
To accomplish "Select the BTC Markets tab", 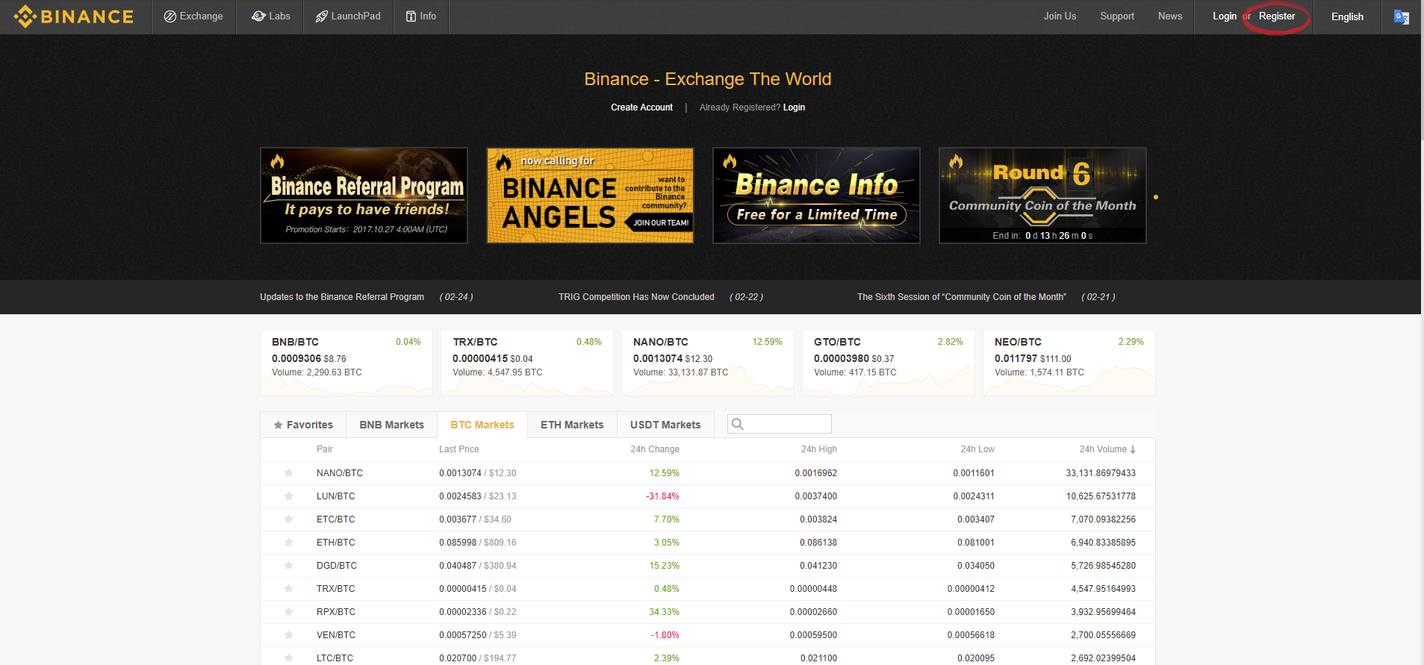I will click(482, 425).
